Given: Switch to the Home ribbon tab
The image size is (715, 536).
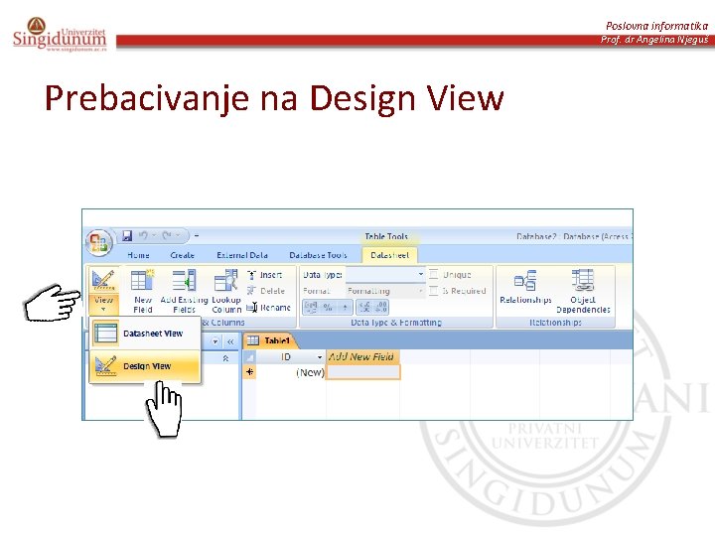Looking at the screenshot, I should pos(139,255).
